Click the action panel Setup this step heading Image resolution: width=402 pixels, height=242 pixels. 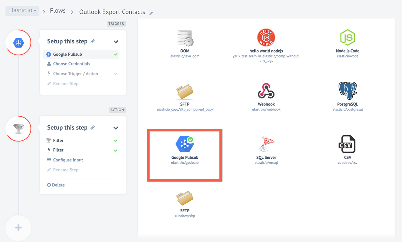tap(67, 127)
